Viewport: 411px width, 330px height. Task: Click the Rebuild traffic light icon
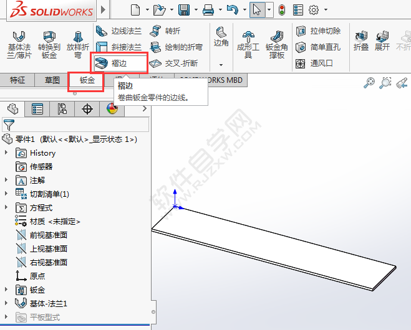(x=282, y=10)
